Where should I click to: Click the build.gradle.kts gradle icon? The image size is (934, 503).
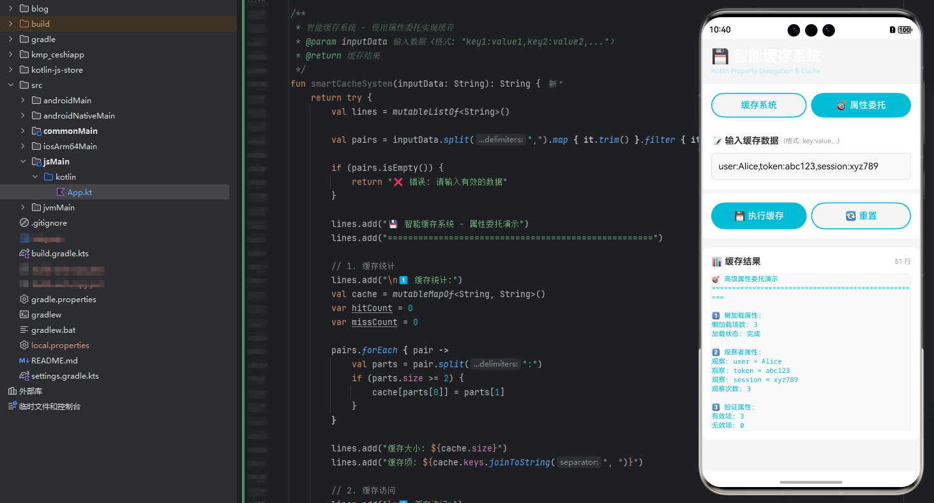24,254
